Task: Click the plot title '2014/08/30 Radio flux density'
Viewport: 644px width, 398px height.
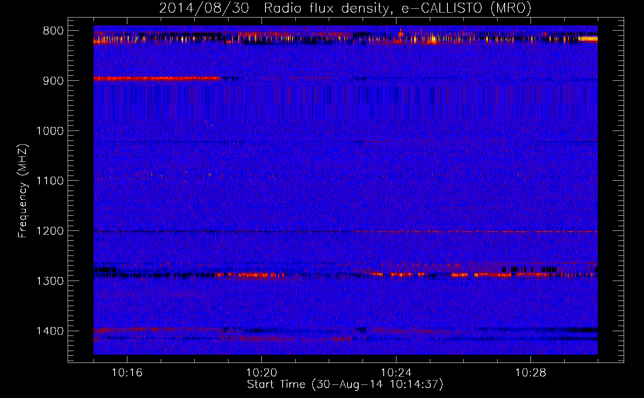Action: (x=274, y=8)
